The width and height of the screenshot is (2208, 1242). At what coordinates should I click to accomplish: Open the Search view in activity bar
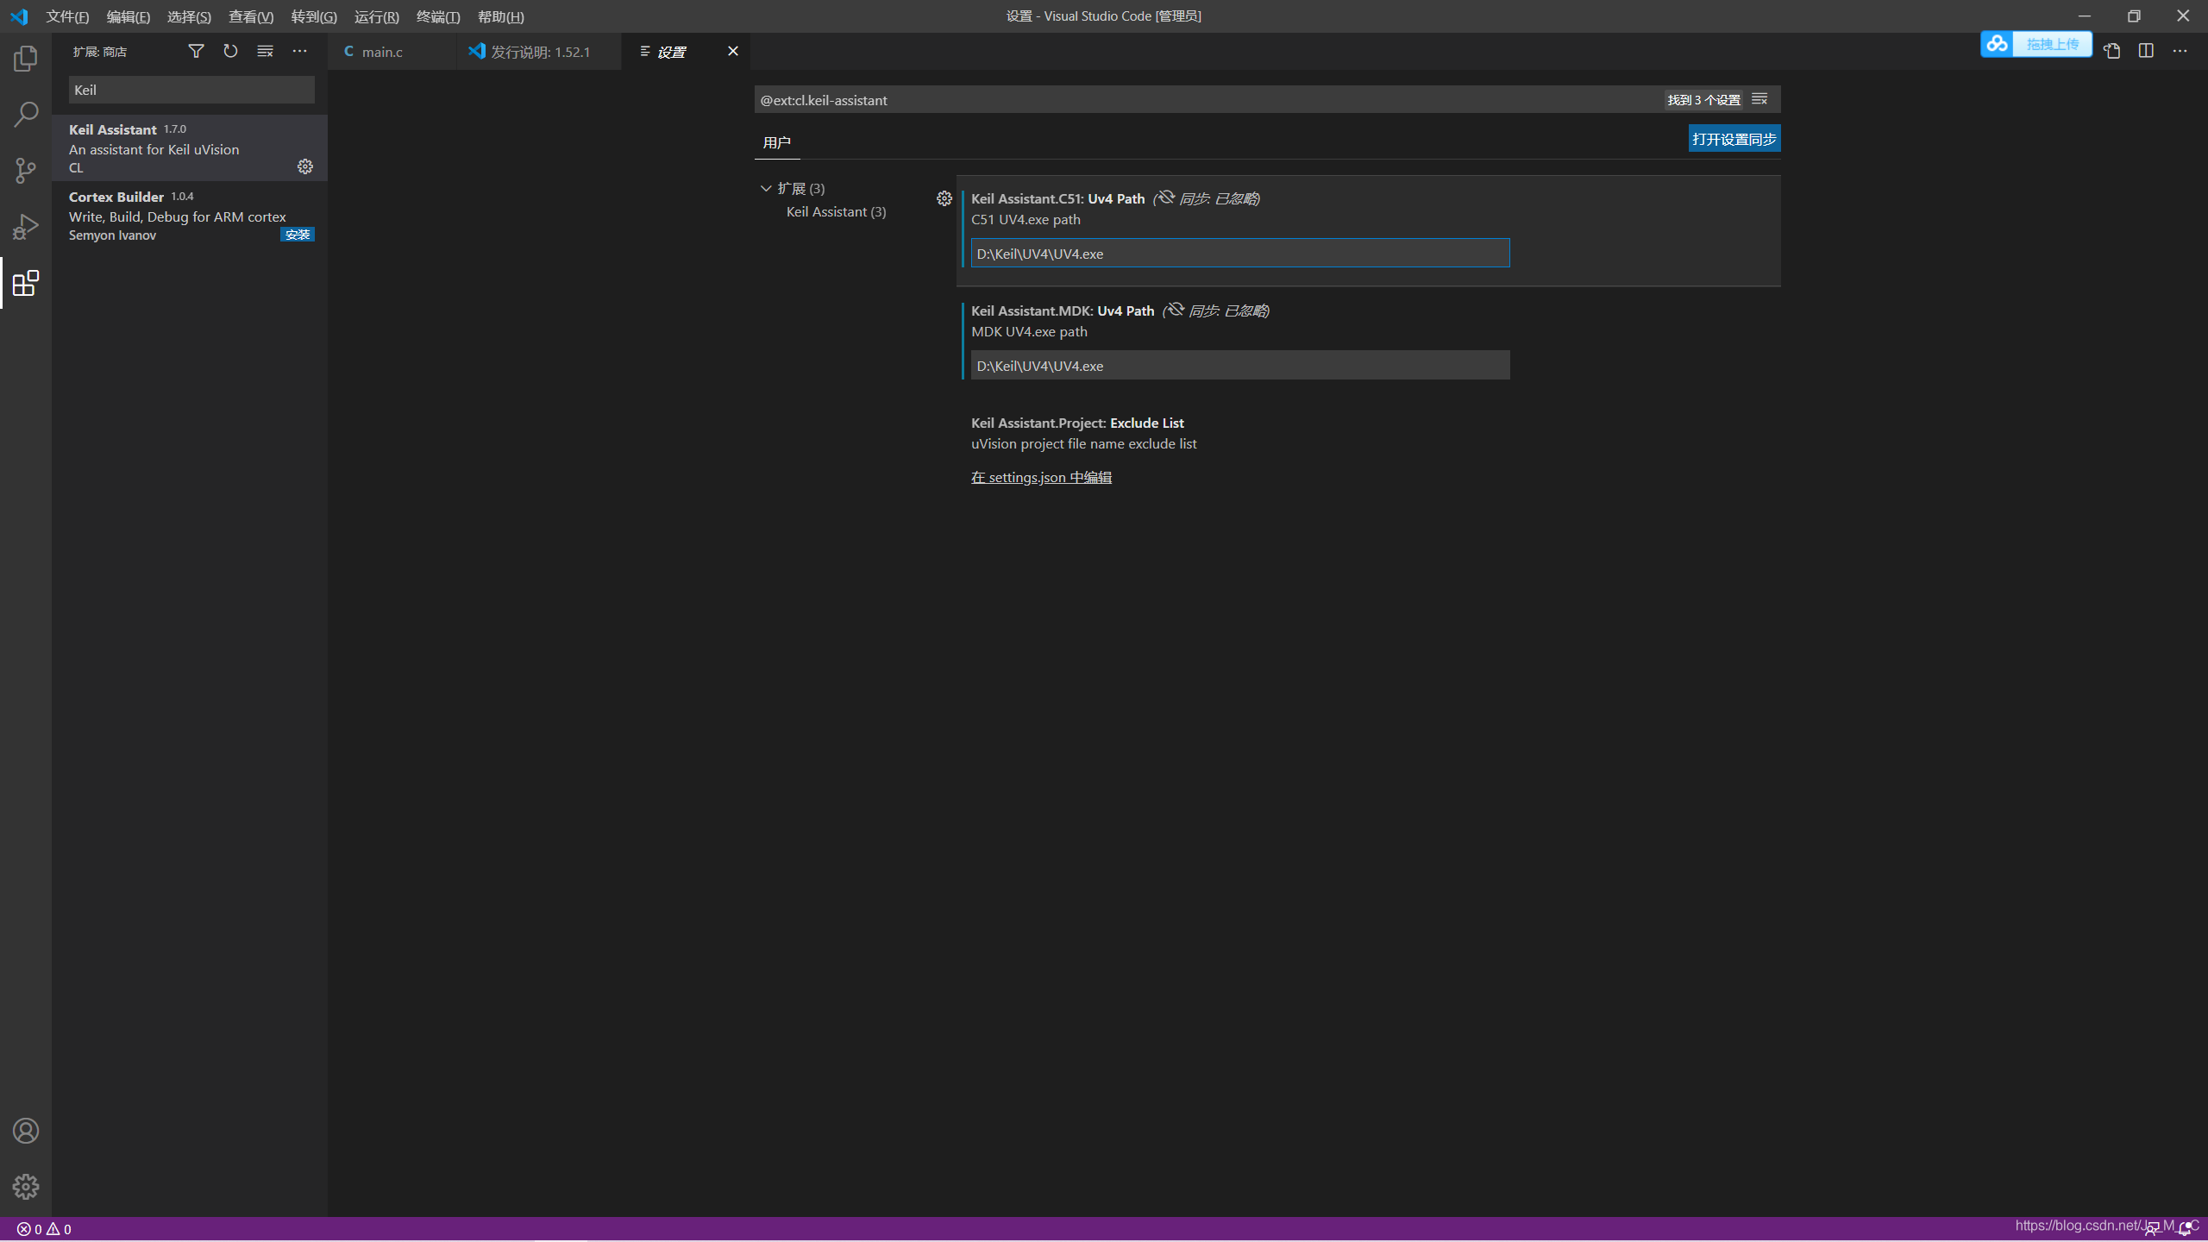(x=26, y=114)
